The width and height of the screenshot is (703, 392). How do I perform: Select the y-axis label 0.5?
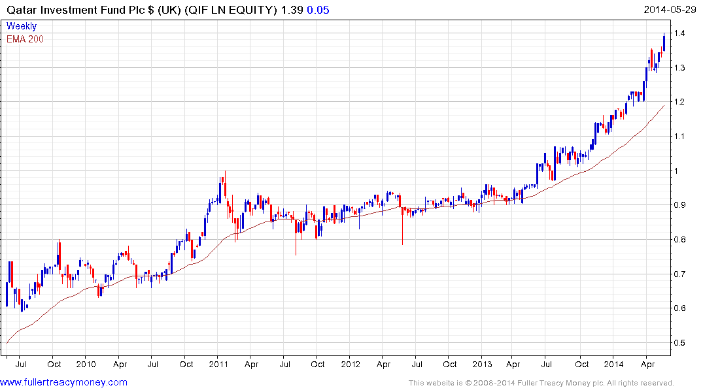coord(679,343)
